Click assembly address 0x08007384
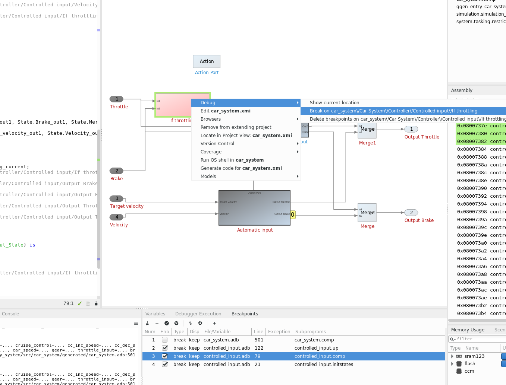 [472, 149]
